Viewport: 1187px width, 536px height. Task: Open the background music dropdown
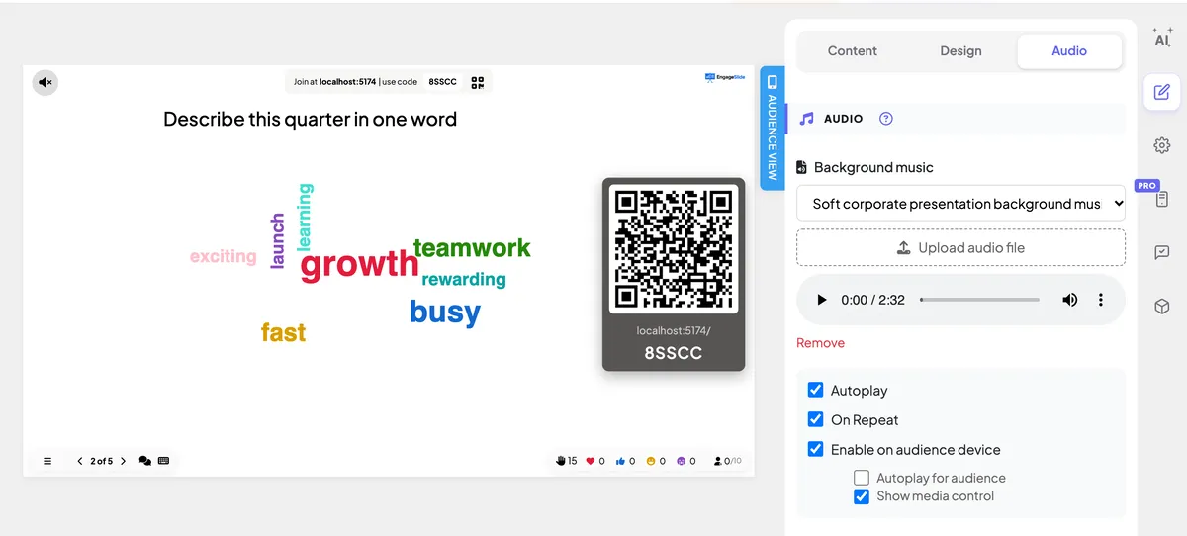point(960,203)
